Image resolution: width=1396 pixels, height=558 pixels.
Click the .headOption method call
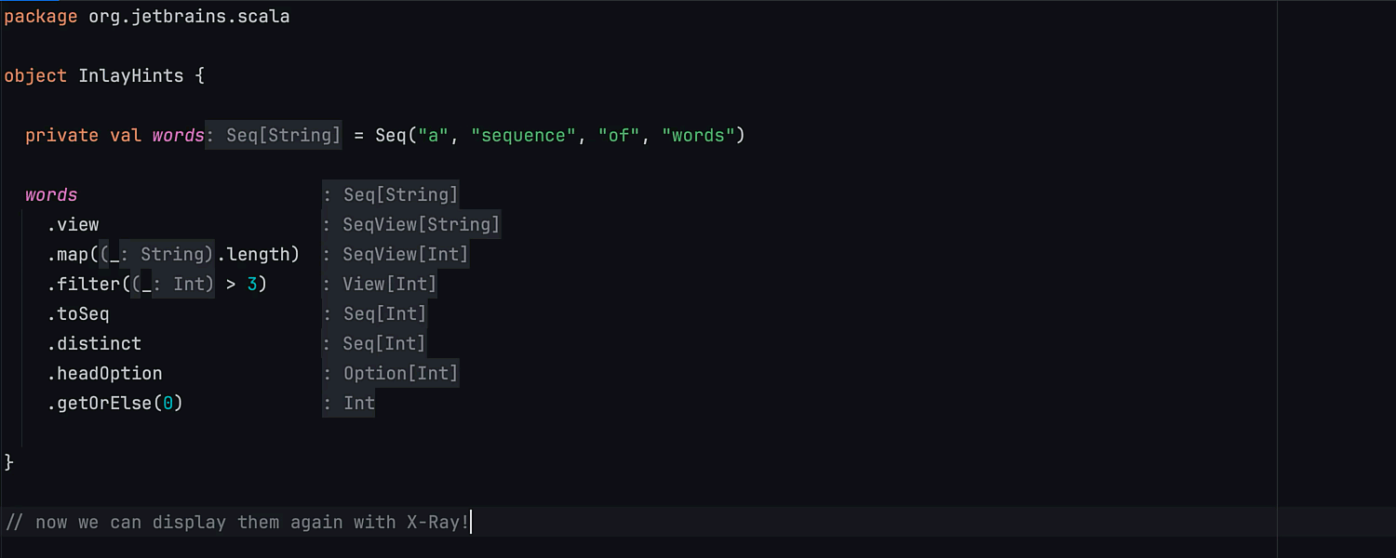pyautogui.click(x=105, y=374)
